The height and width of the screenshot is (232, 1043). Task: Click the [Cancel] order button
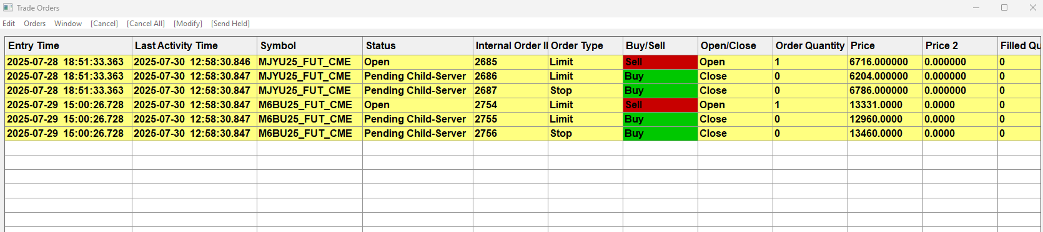pyautogui.click(x=104, y=24)
